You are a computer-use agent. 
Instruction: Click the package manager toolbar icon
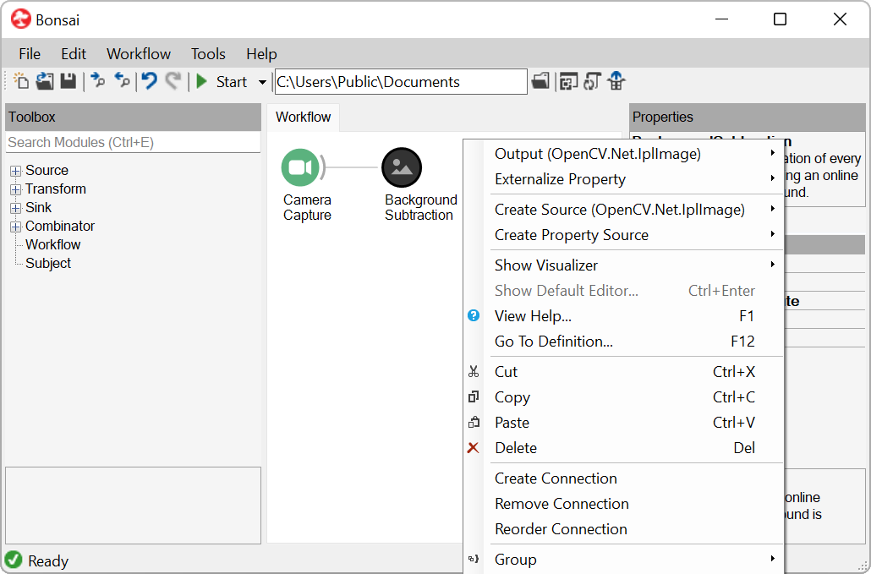point(568,81)
